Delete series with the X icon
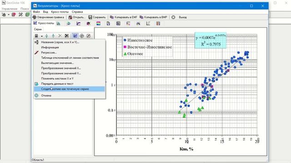291x163 pixels. coord(60,36)
